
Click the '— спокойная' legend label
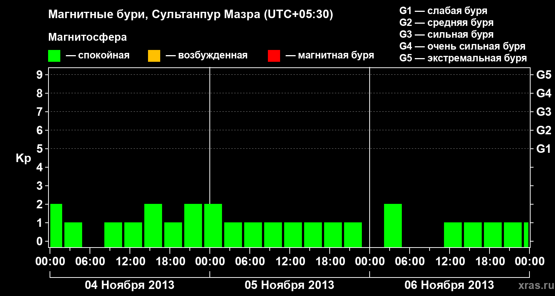[x=98, y=55]
